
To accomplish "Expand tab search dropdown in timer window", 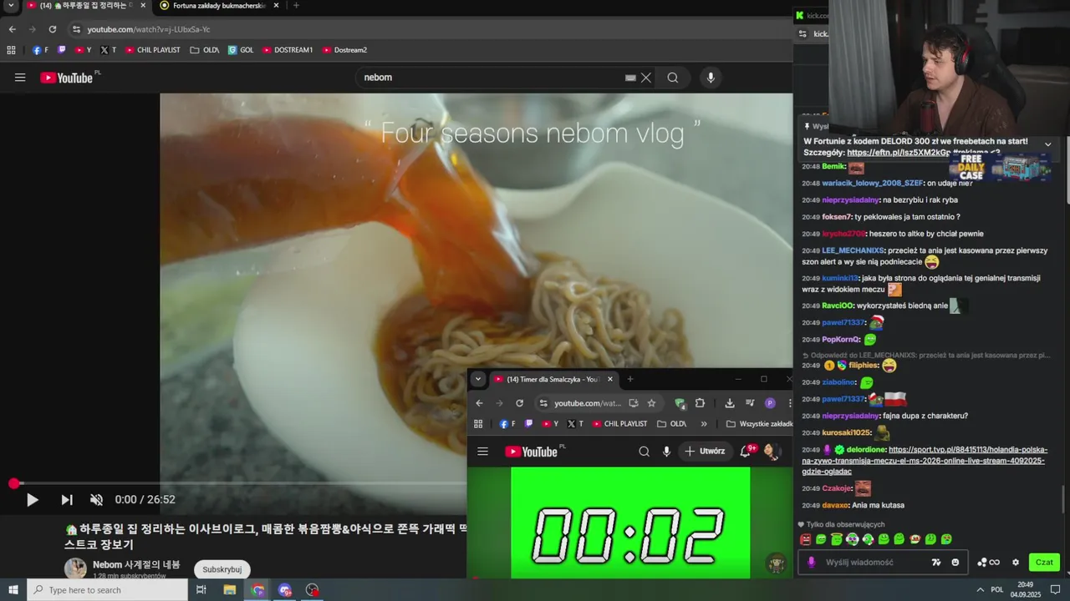I will 477,379.
